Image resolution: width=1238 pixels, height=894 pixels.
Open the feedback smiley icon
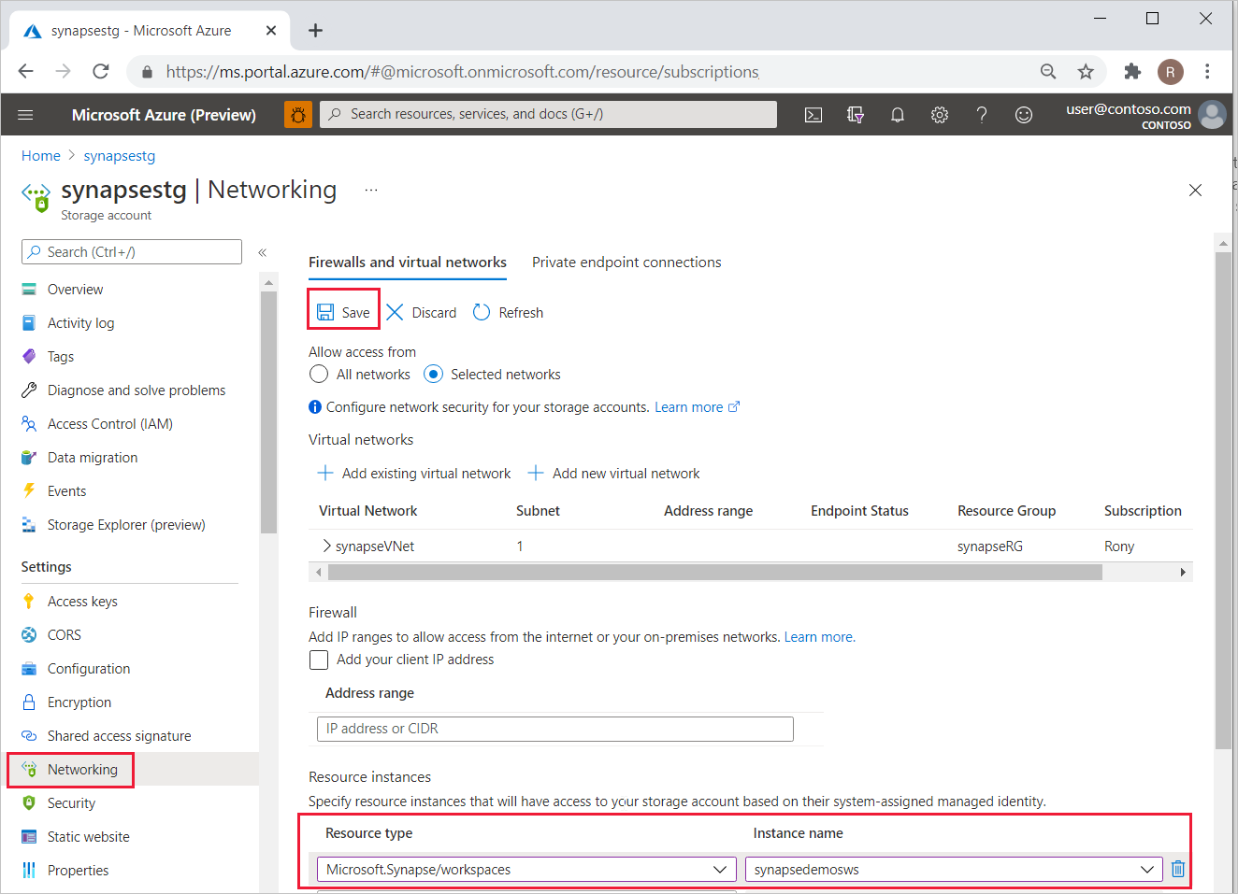1024,115
